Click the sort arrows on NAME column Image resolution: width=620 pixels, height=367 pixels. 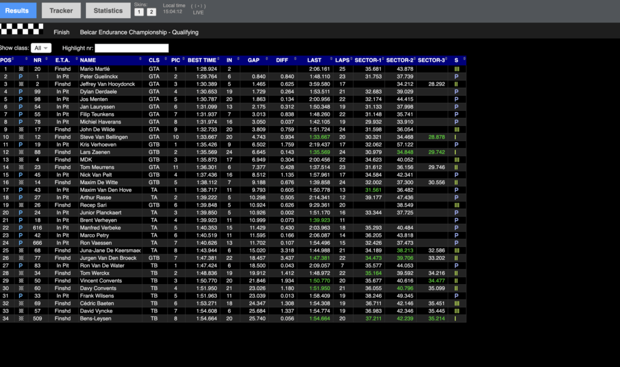141,60
